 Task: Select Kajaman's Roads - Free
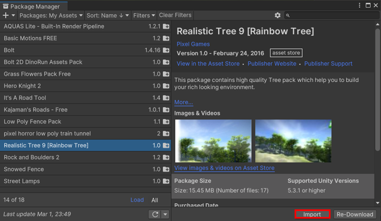85,110
